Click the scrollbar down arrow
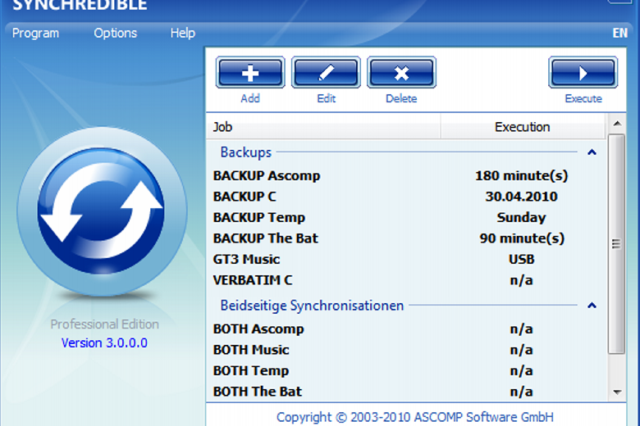This screenshot has width=640, height=426. point(617,392)
